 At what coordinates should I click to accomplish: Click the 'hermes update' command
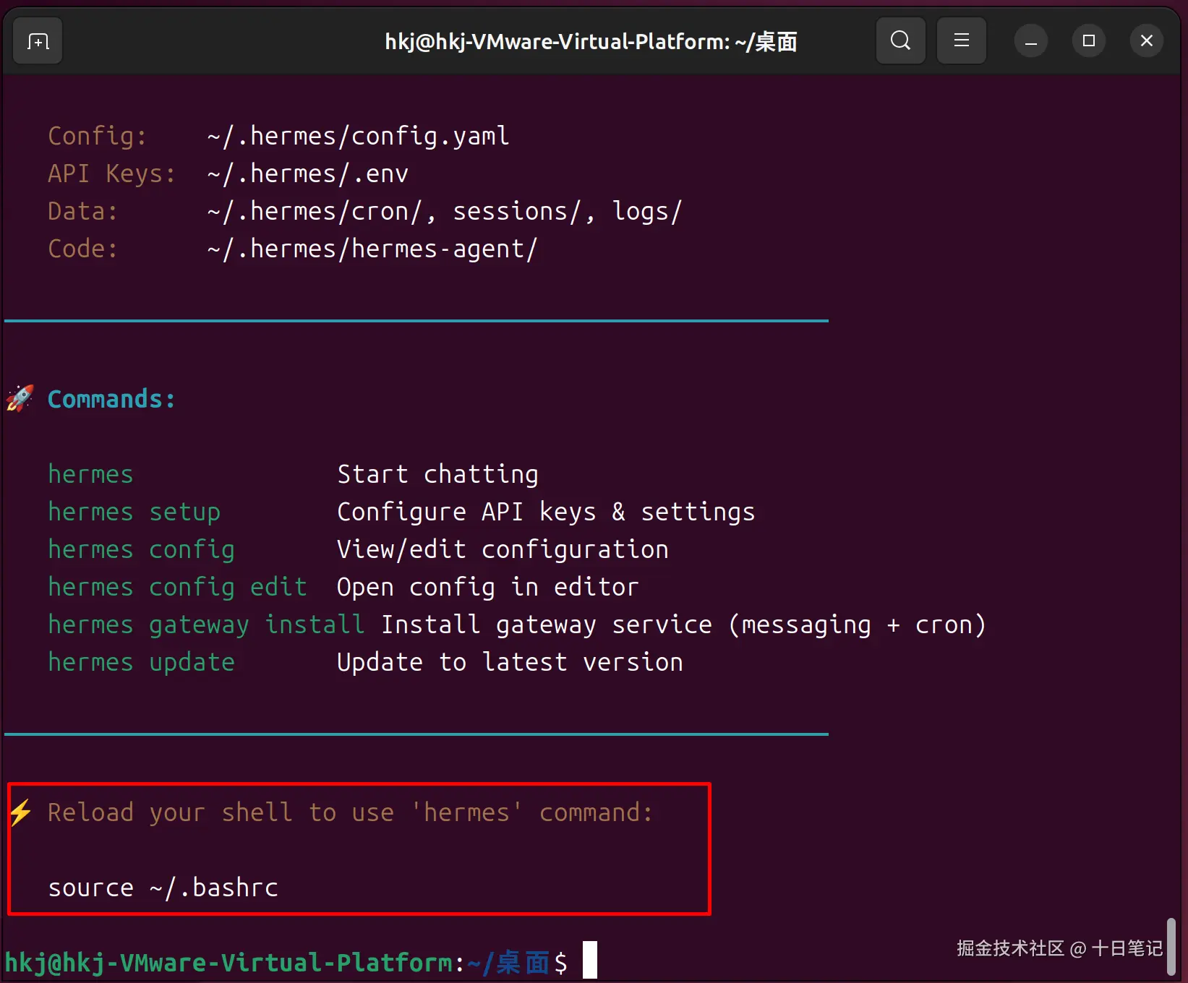(x=141, y=662)
